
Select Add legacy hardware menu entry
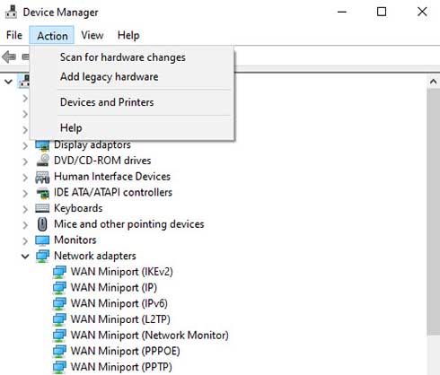110,77
